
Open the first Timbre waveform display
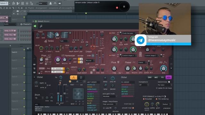click(x=51, y=35)
